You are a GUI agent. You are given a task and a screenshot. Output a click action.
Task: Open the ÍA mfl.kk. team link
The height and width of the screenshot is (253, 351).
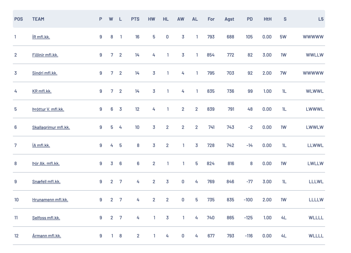[41, 145]
